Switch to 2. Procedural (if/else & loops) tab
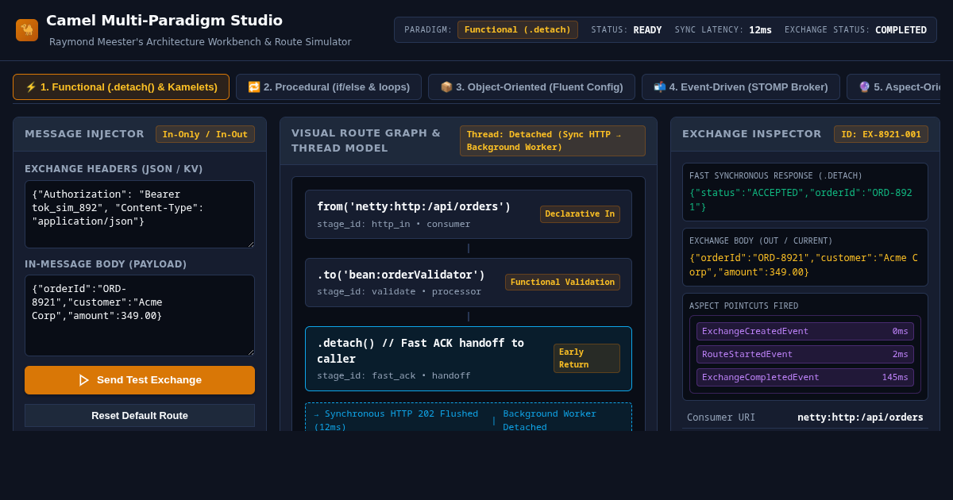This screenshot has height=500, width=953. pyautogui.click(x=329, y=87)
